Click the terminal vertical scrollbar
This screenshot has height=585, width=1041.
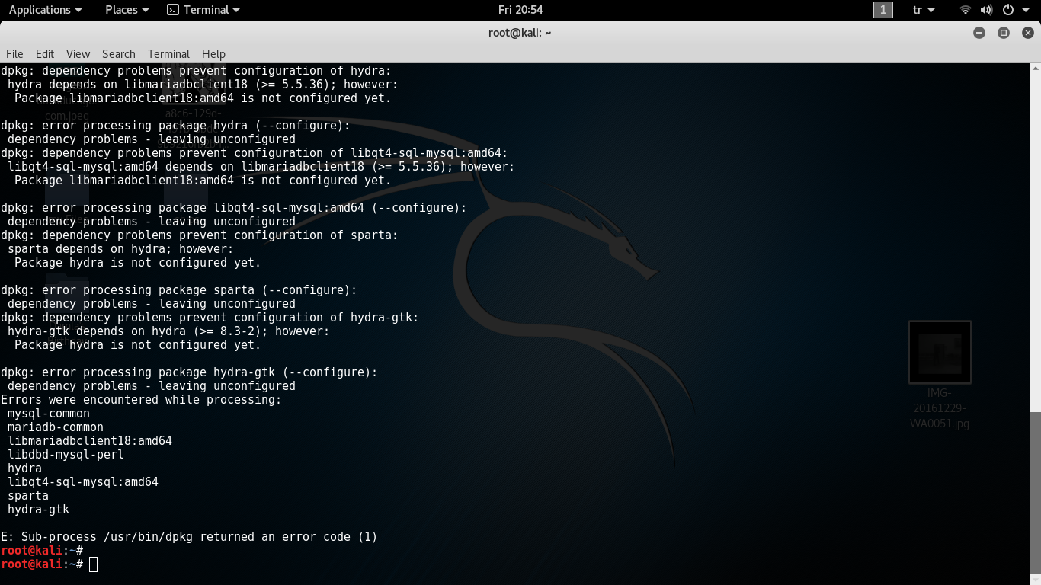coord(1035,495)
